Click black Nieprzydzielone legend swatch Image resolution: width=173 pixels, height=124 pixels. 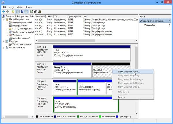click(37, 116)
